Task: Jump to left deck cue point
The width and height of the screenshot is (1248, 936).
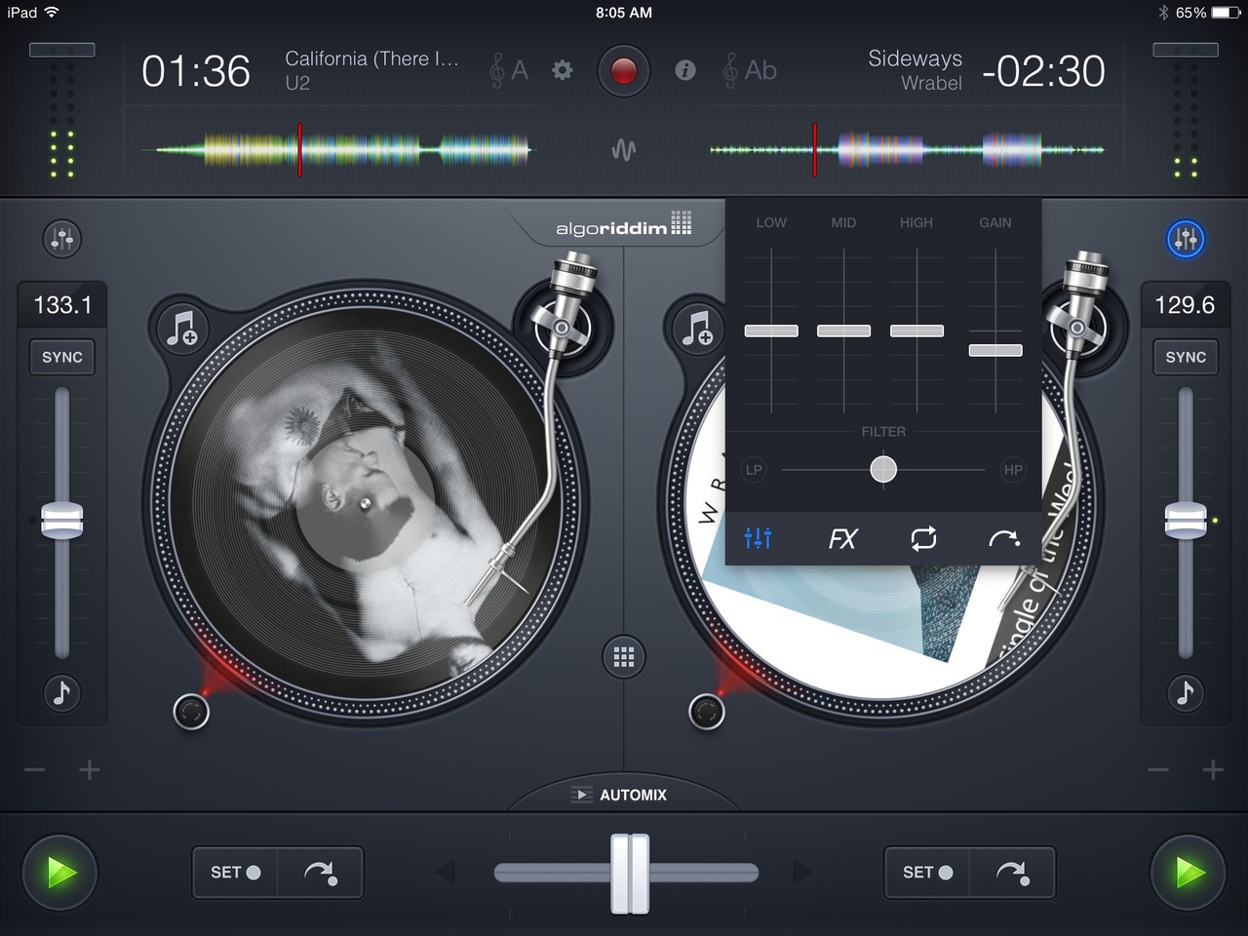Action: click(x=319, y=872)
